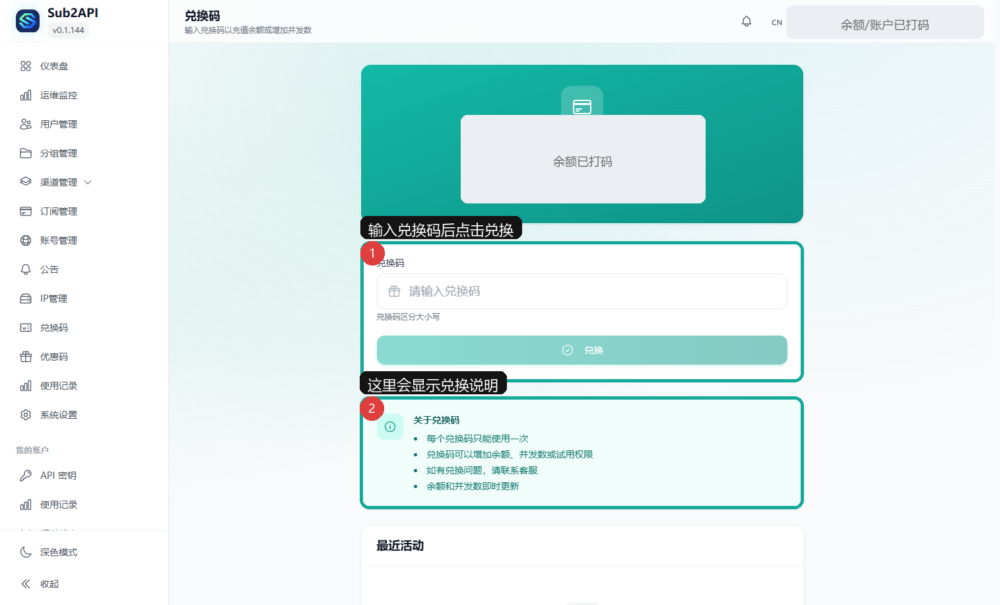Expand the 渠道管理 chevron
The image size is (1000, 605).
[x=88, y=182]
